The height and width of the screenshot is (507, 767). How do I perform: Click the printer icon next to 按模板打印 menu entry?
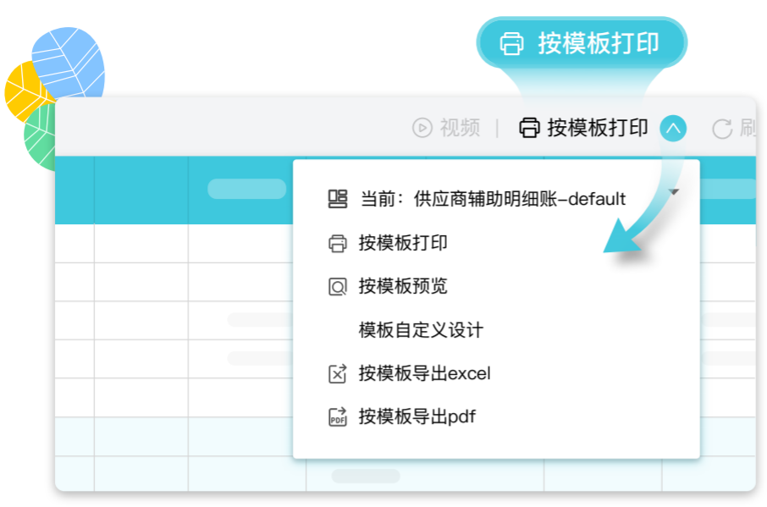click(x=338, y=243)
